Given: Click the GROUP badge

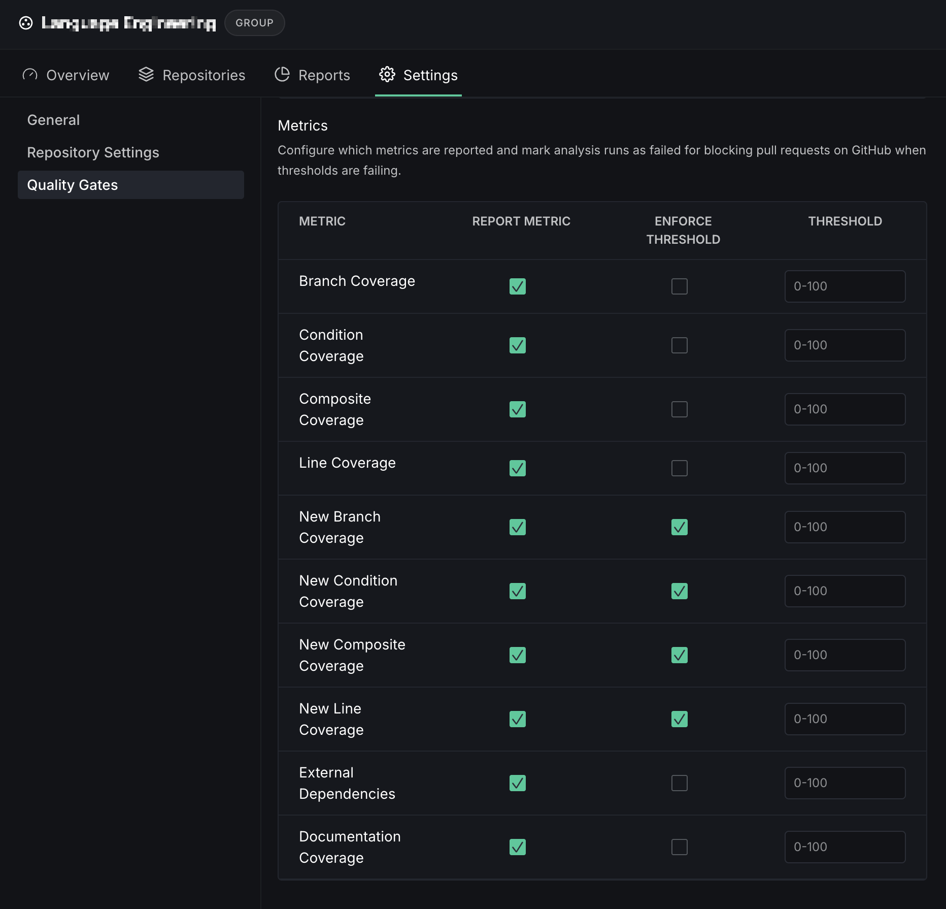Looking at the screenshot, I should pyautogui.click(x=254, y=23).
